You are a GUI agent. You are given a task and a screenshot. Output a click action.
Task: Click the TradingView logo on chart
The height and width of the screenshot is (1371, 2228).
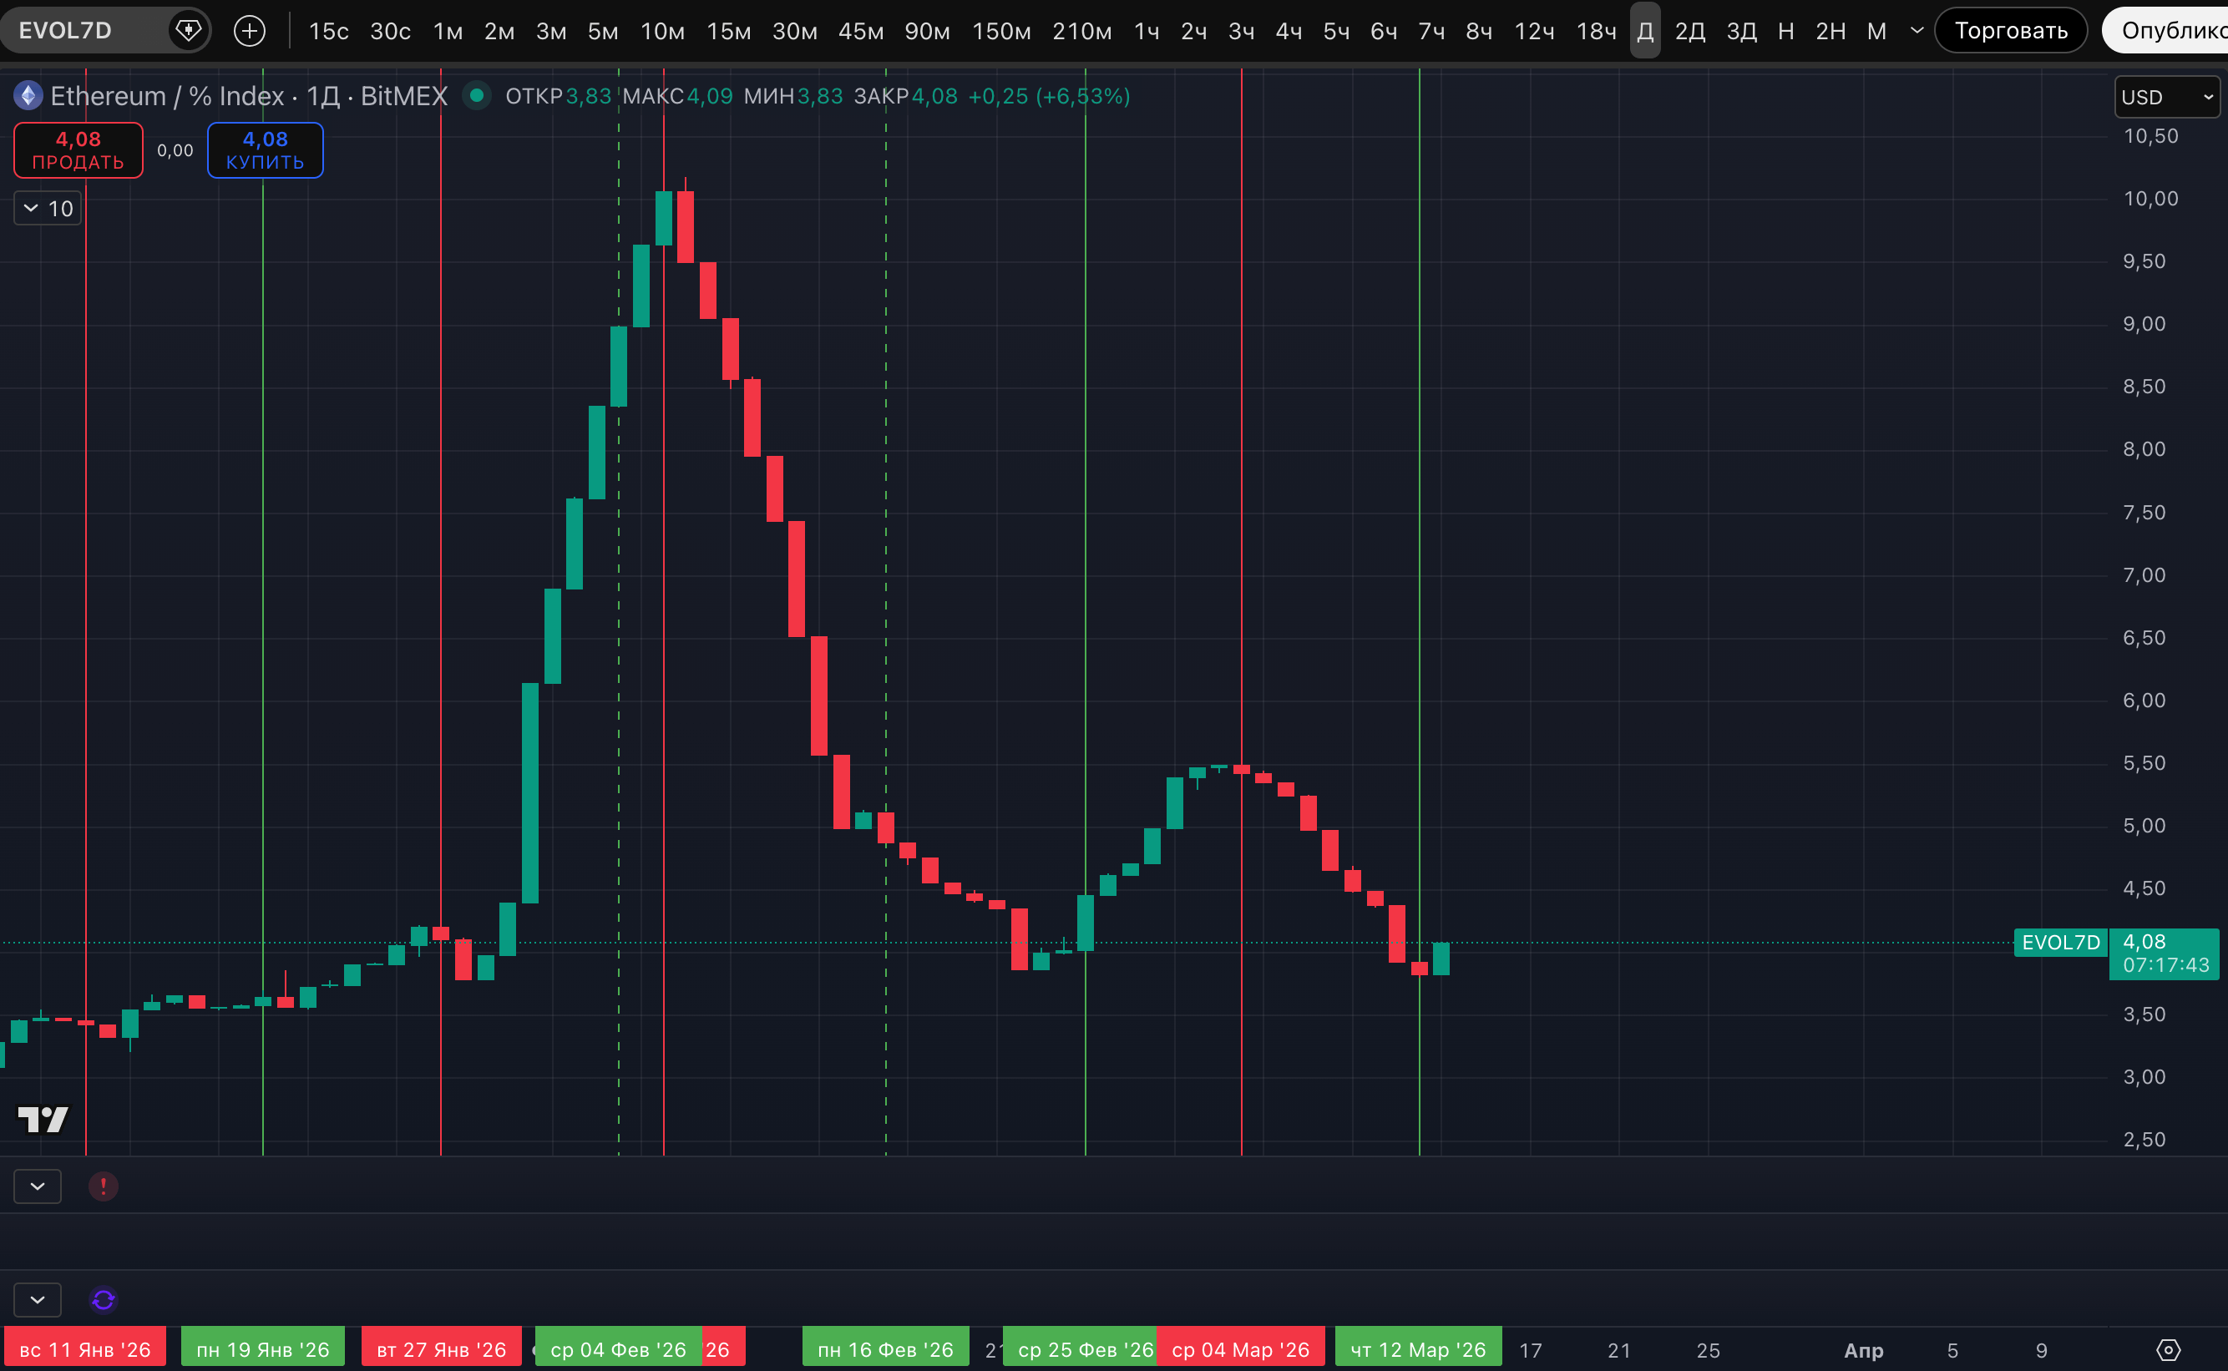point(43,1120)
